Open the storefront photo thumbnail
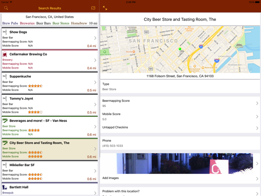The width and height of the screenshot is (261, 196). [185, 163]
